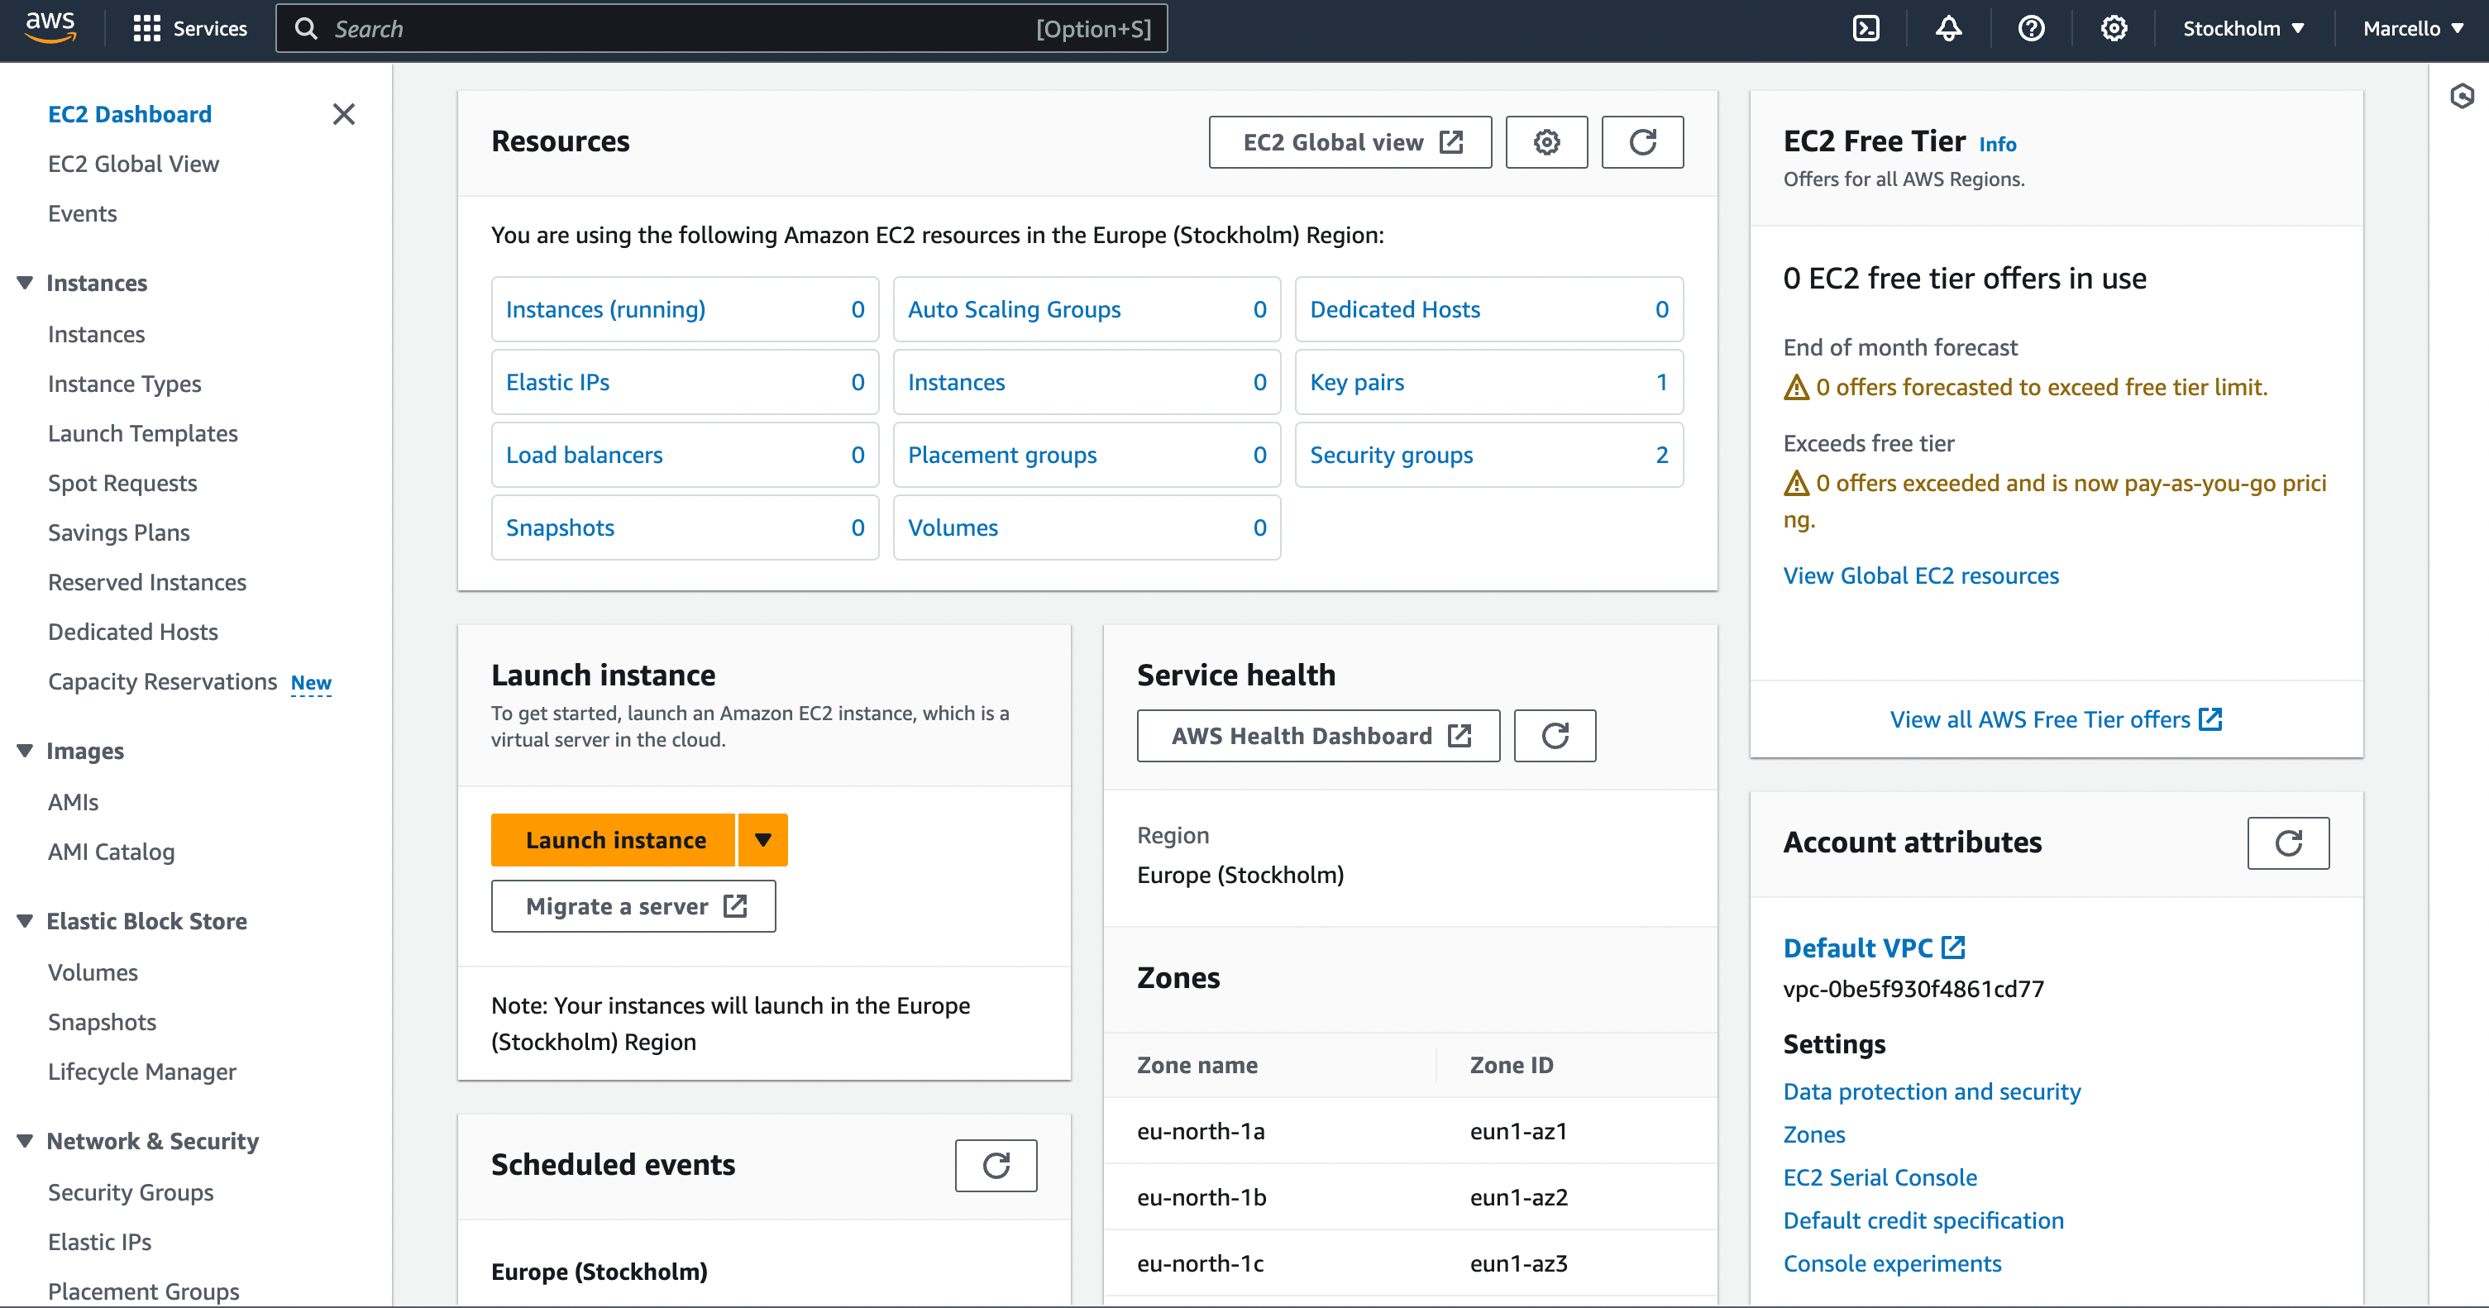
Task: Select zone name eu-north-1a
Action: (x=1200, y=1131)
